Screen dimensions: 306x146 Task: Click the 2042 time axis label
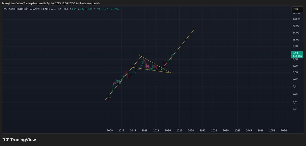click(x=237, y=130)
